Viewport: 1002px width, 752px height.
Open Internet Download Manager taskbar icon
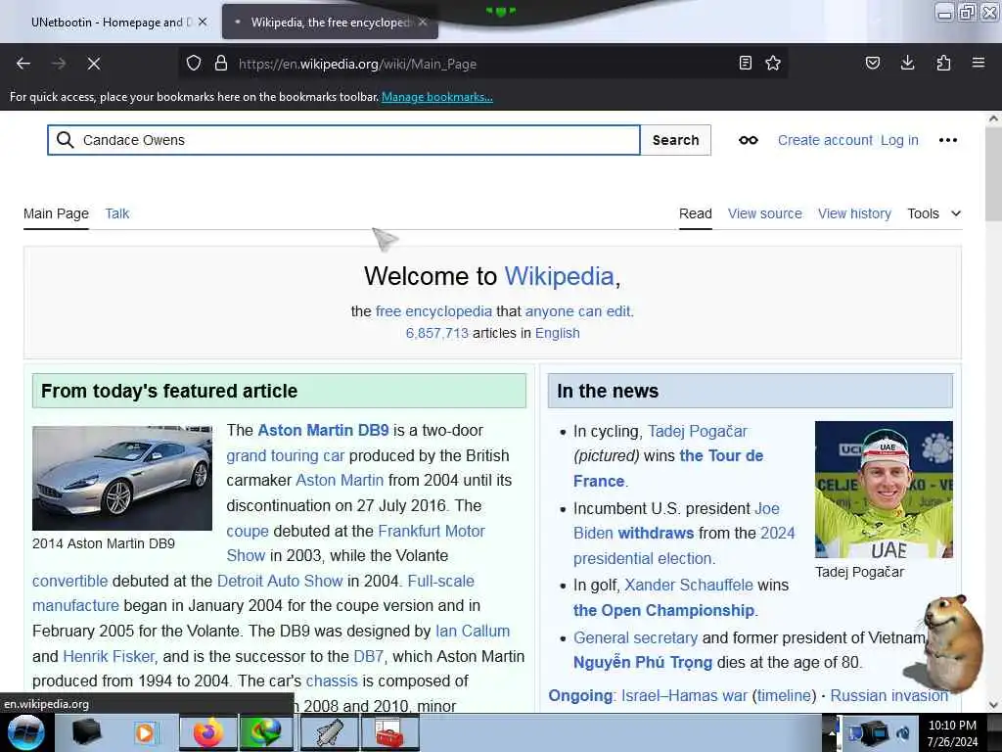coord(265,732)
